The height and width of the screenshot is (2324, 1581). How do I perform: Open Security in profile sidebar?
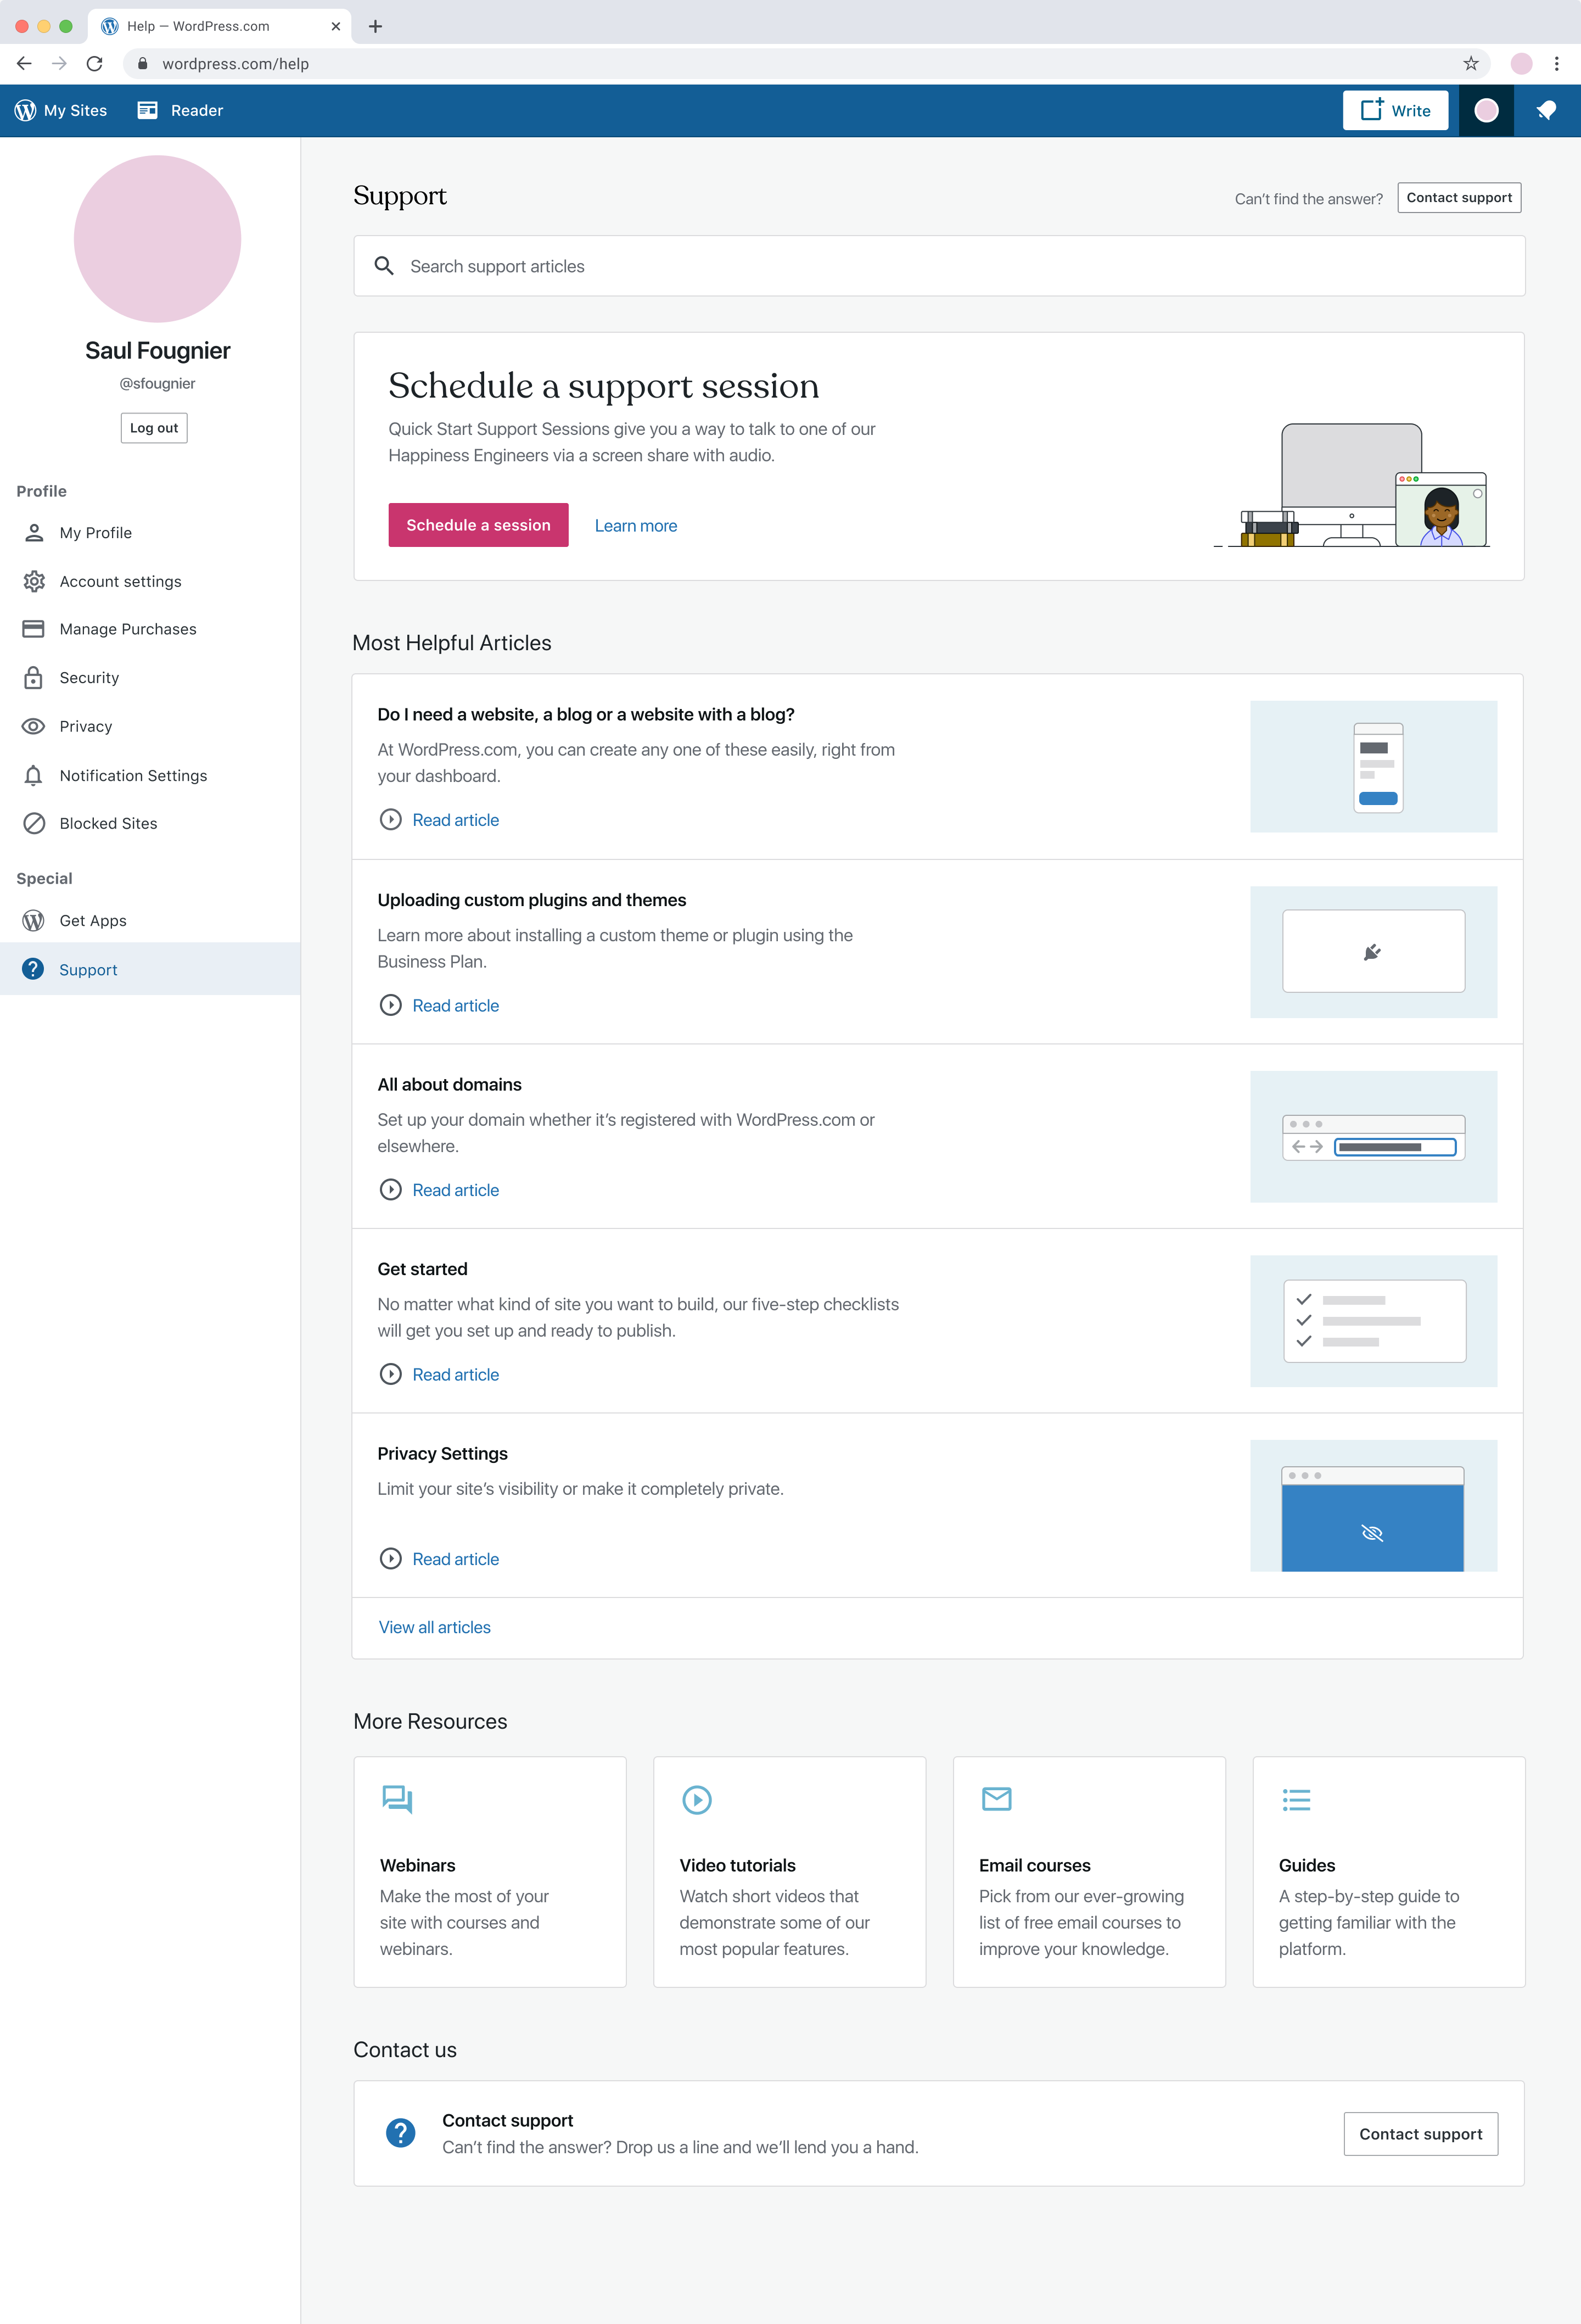[89, 678]
